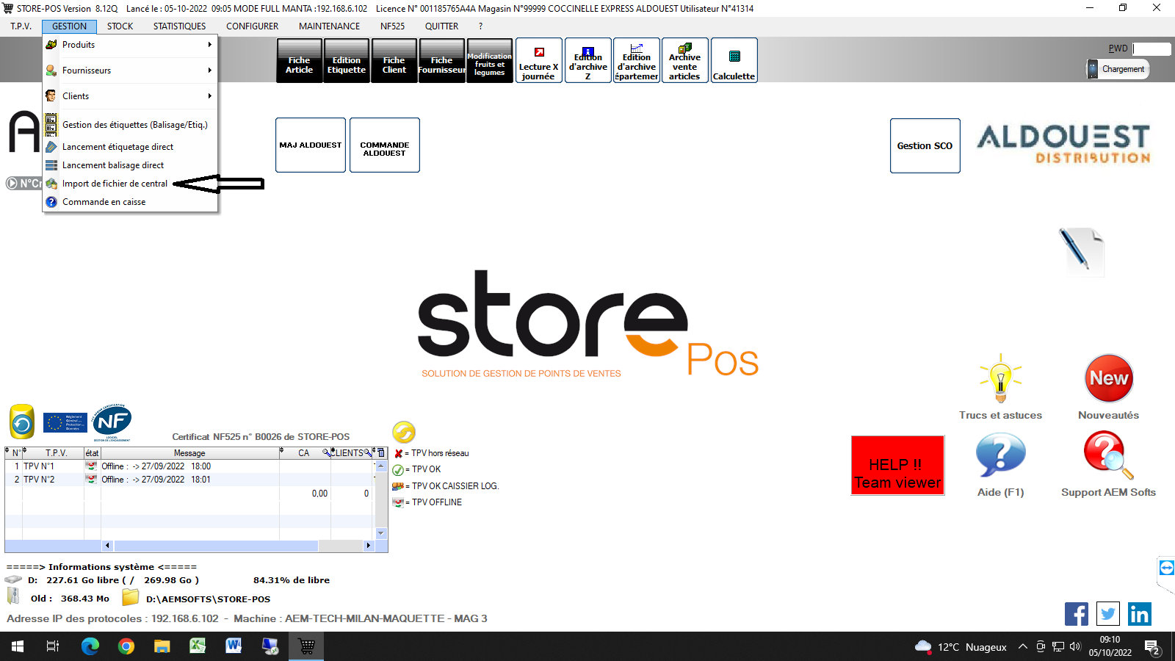Expand the Fournisseurs submenu
The width and height of the screenshot is (1175, 661).
[x=130, y=71]
